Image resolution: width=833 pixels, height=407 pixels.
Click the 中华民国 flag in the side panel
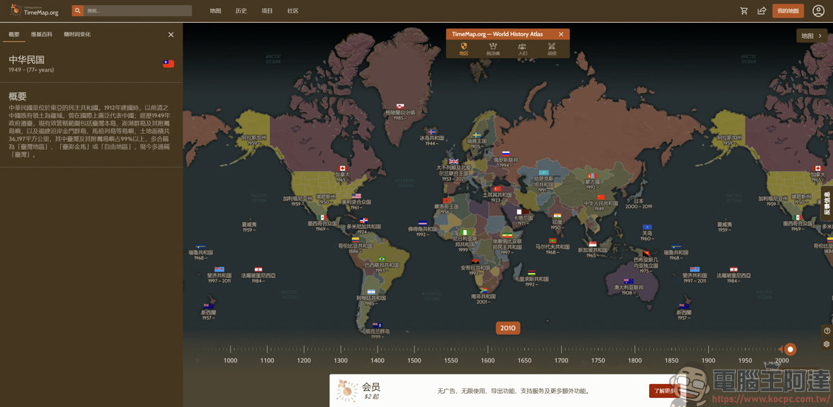coord(168,64)
